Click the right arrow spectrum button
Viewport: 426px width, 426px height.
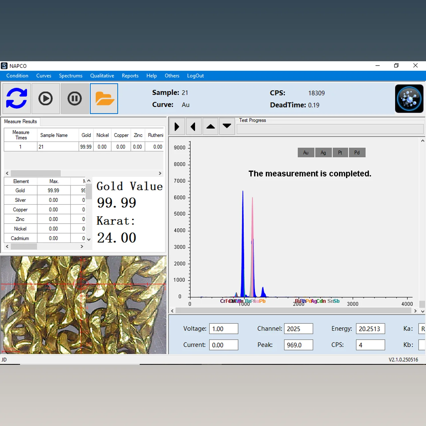point(177,126)
